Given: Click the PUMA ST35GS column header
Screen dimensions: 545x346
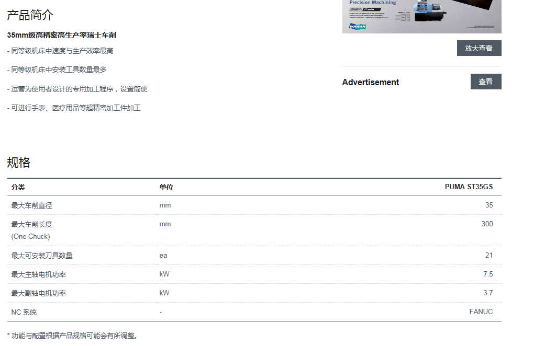Looking at the screenshot, I should pos(469,187).
